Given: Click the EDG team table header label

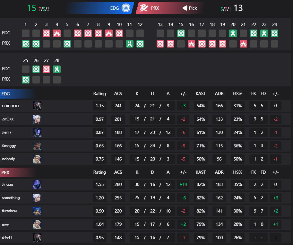Looking at the screenshot, I should [5, 94].
